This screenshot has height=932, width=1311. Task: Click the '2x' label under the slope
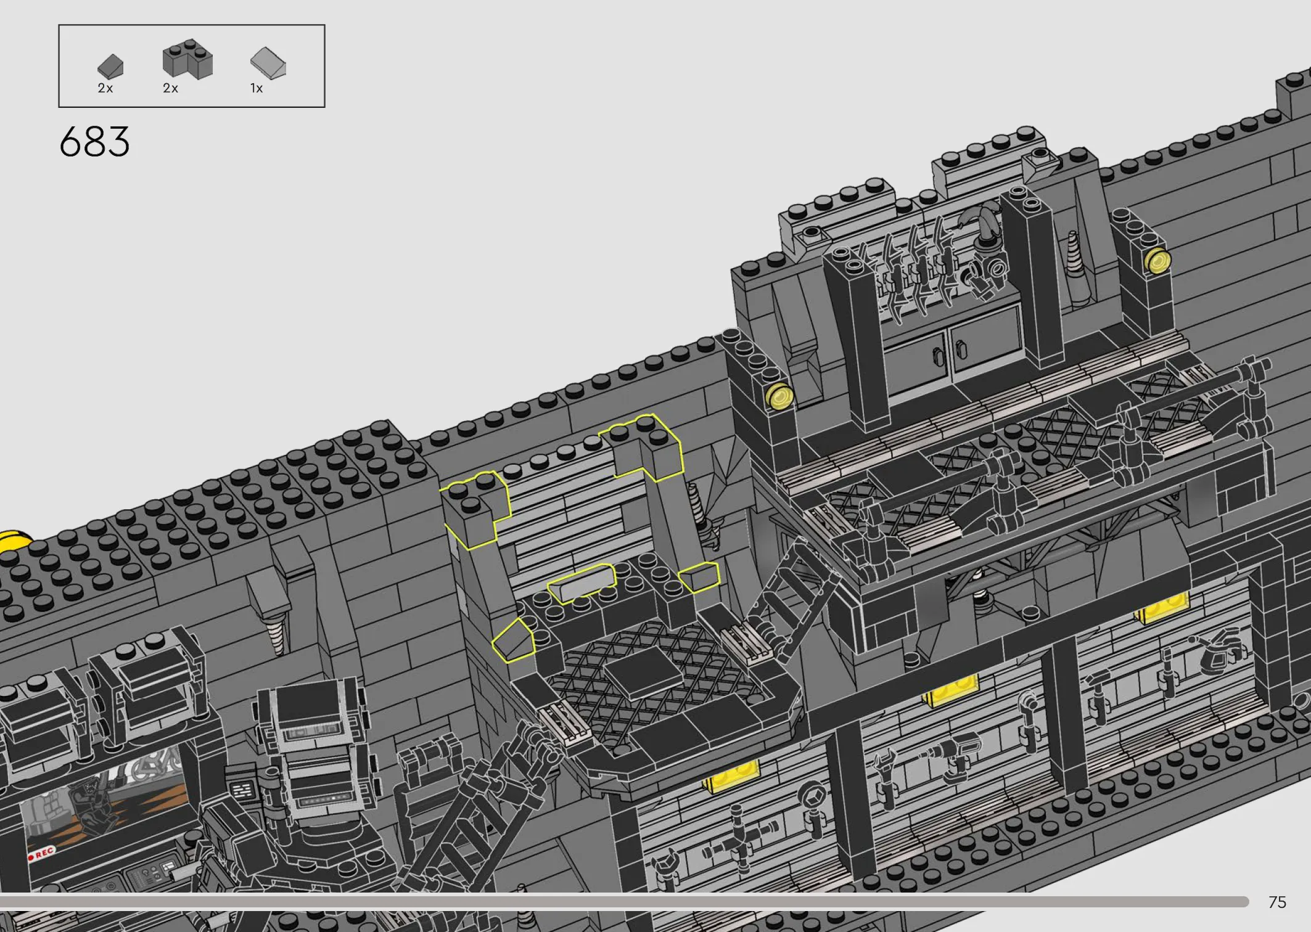(105, 88)
